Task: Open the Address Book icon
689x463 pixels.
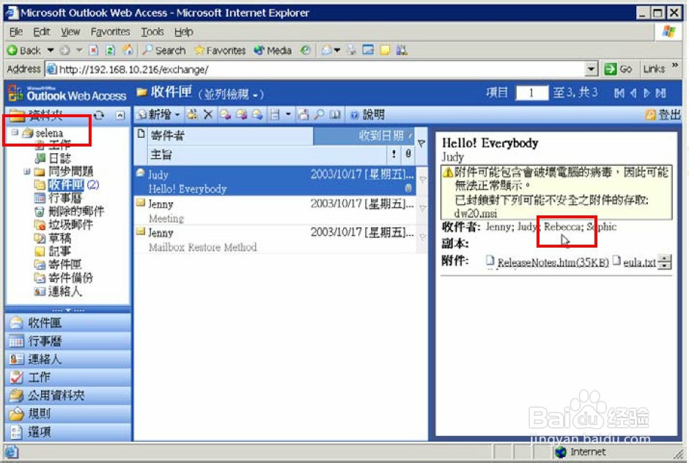Action: (x=335, y=115)
